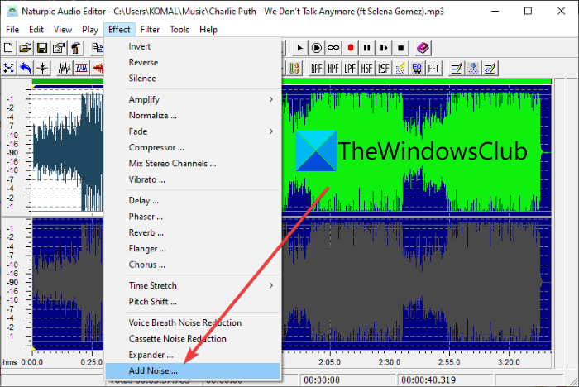The height and width of the screenshot is (387, 579).
Task: Open the Edit menu
Action: coord(36,30)
